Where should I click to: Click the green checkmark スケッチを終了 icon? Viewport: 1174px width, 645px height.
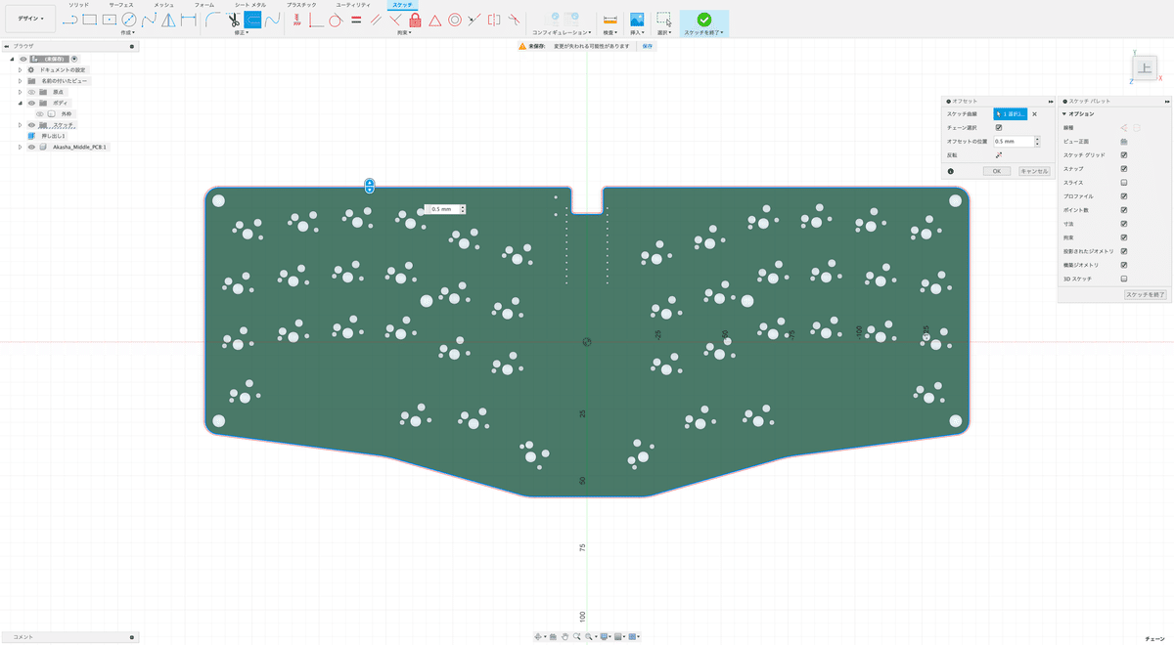click(703, 19)
